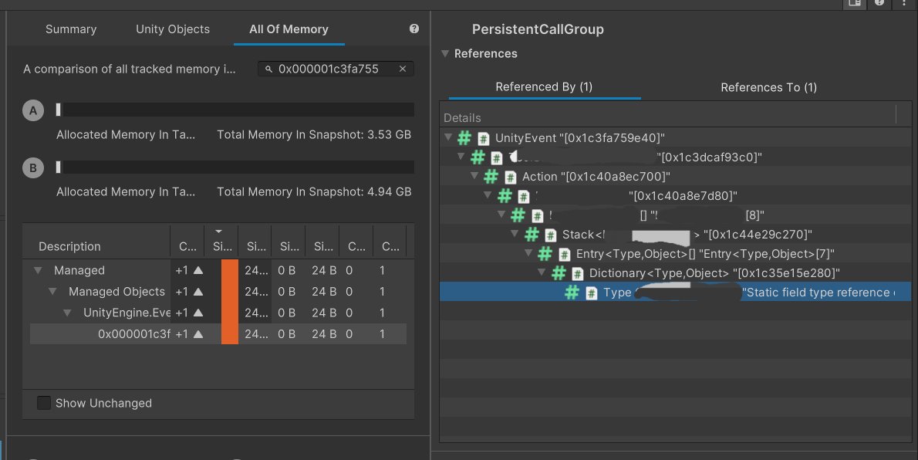Click the help question mark in title bar
This screenshot has width=918, height=460.
pyautogui.click(x=879, y=5)
